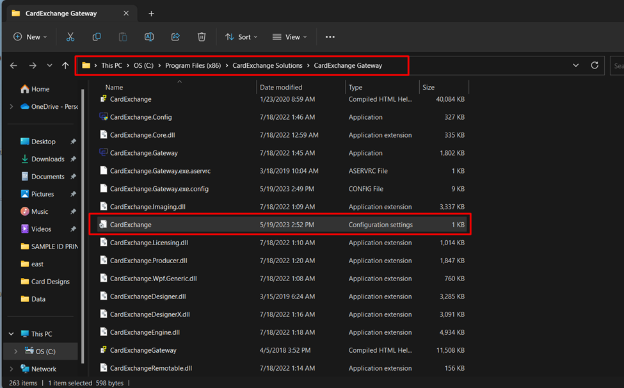Click the Share icon in toolbar
The width and height of the screenshot is (624, 388).
[x=175, y=37]
